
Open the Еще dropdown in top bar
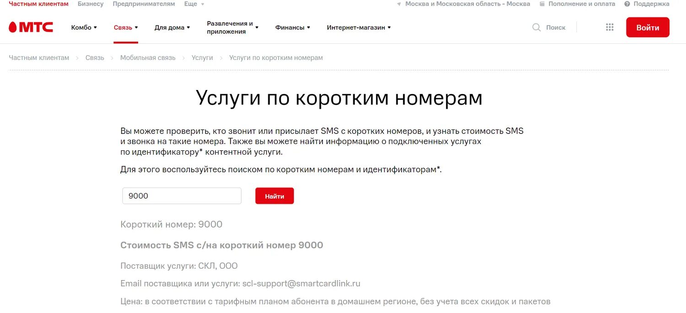(x=194, y=4)
